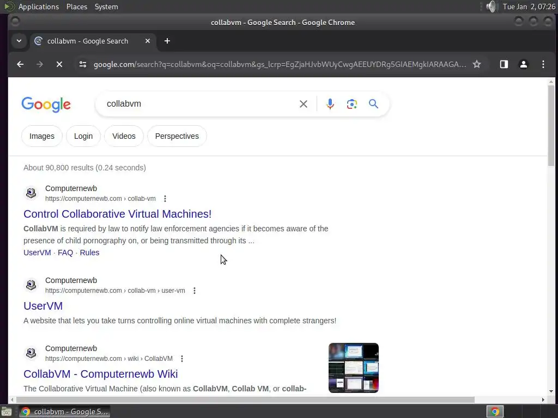The width and height of the screenshot is (558, 418).
Task: Clear the Google search box
Action: (304, 104)
